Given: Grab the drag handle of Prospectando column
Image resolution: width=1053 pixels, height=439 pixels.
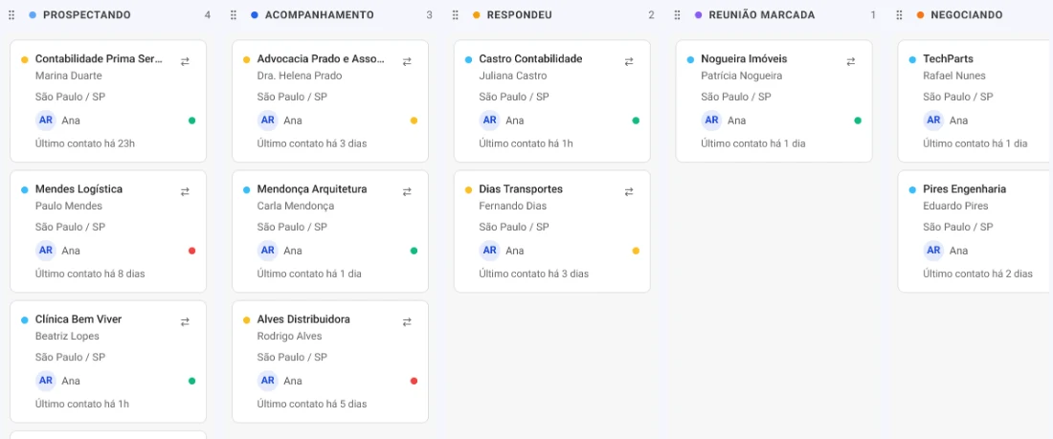Looking at the screenshot, I should coord(11,14).
